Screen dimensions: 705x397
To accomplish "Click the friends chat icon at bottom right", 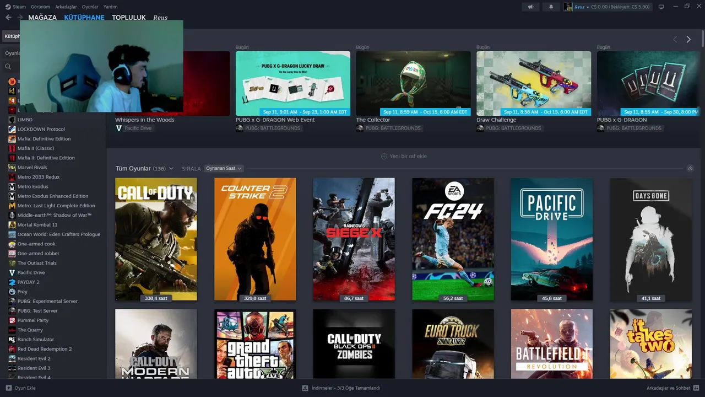I will click(x=696, y=388).
